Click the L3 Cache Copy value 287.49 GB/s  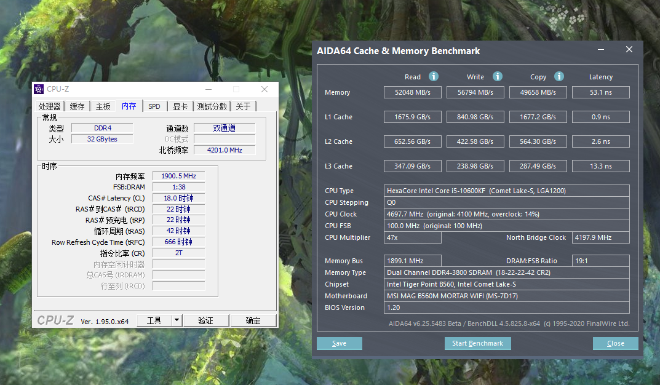(x=538, y=166)
